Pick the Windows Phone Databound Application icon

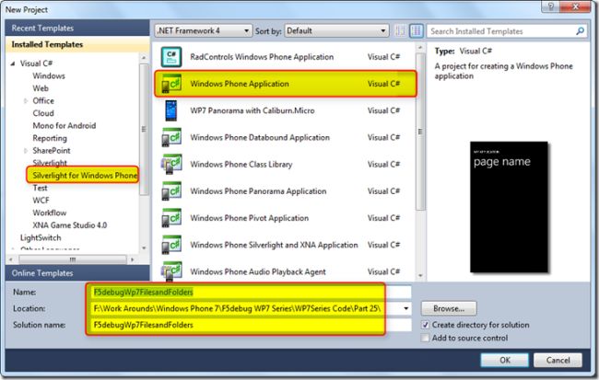pyautogui.click(x=171, y=137)
